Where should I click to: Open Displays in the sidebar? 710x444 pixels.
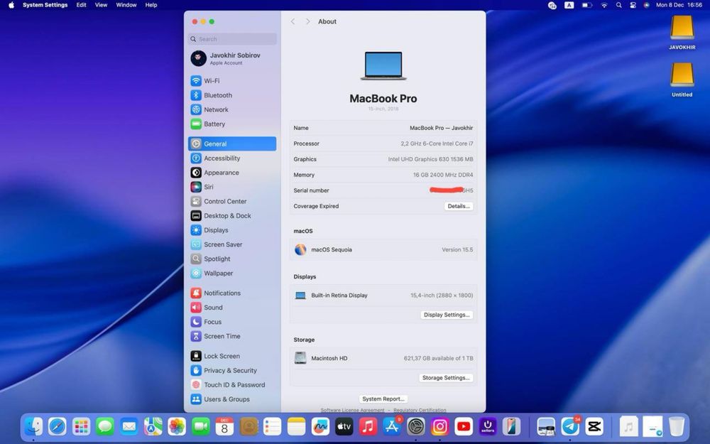pos(232,230)
